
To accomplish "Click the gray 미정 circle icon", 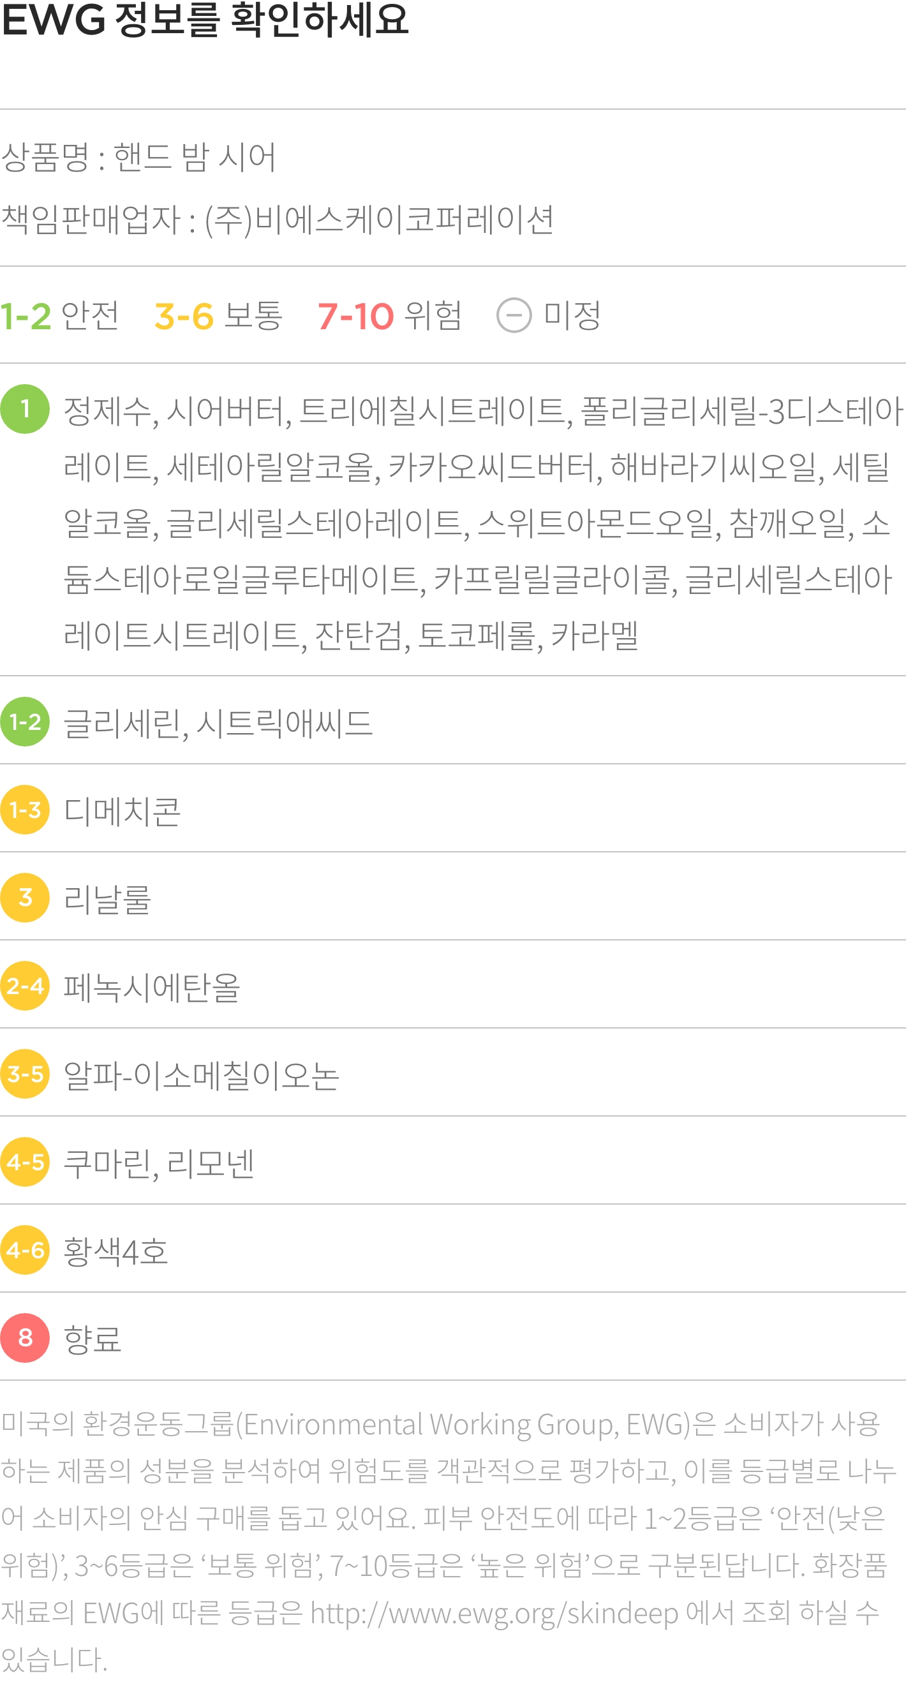I will [x=514, y=316].
